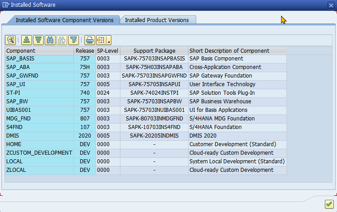This screenshot has height=212, width=337.
Task: Click the Installed Software title icon
Action: [6, 5]
